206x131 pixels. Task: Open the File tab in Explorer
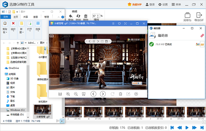5,17
